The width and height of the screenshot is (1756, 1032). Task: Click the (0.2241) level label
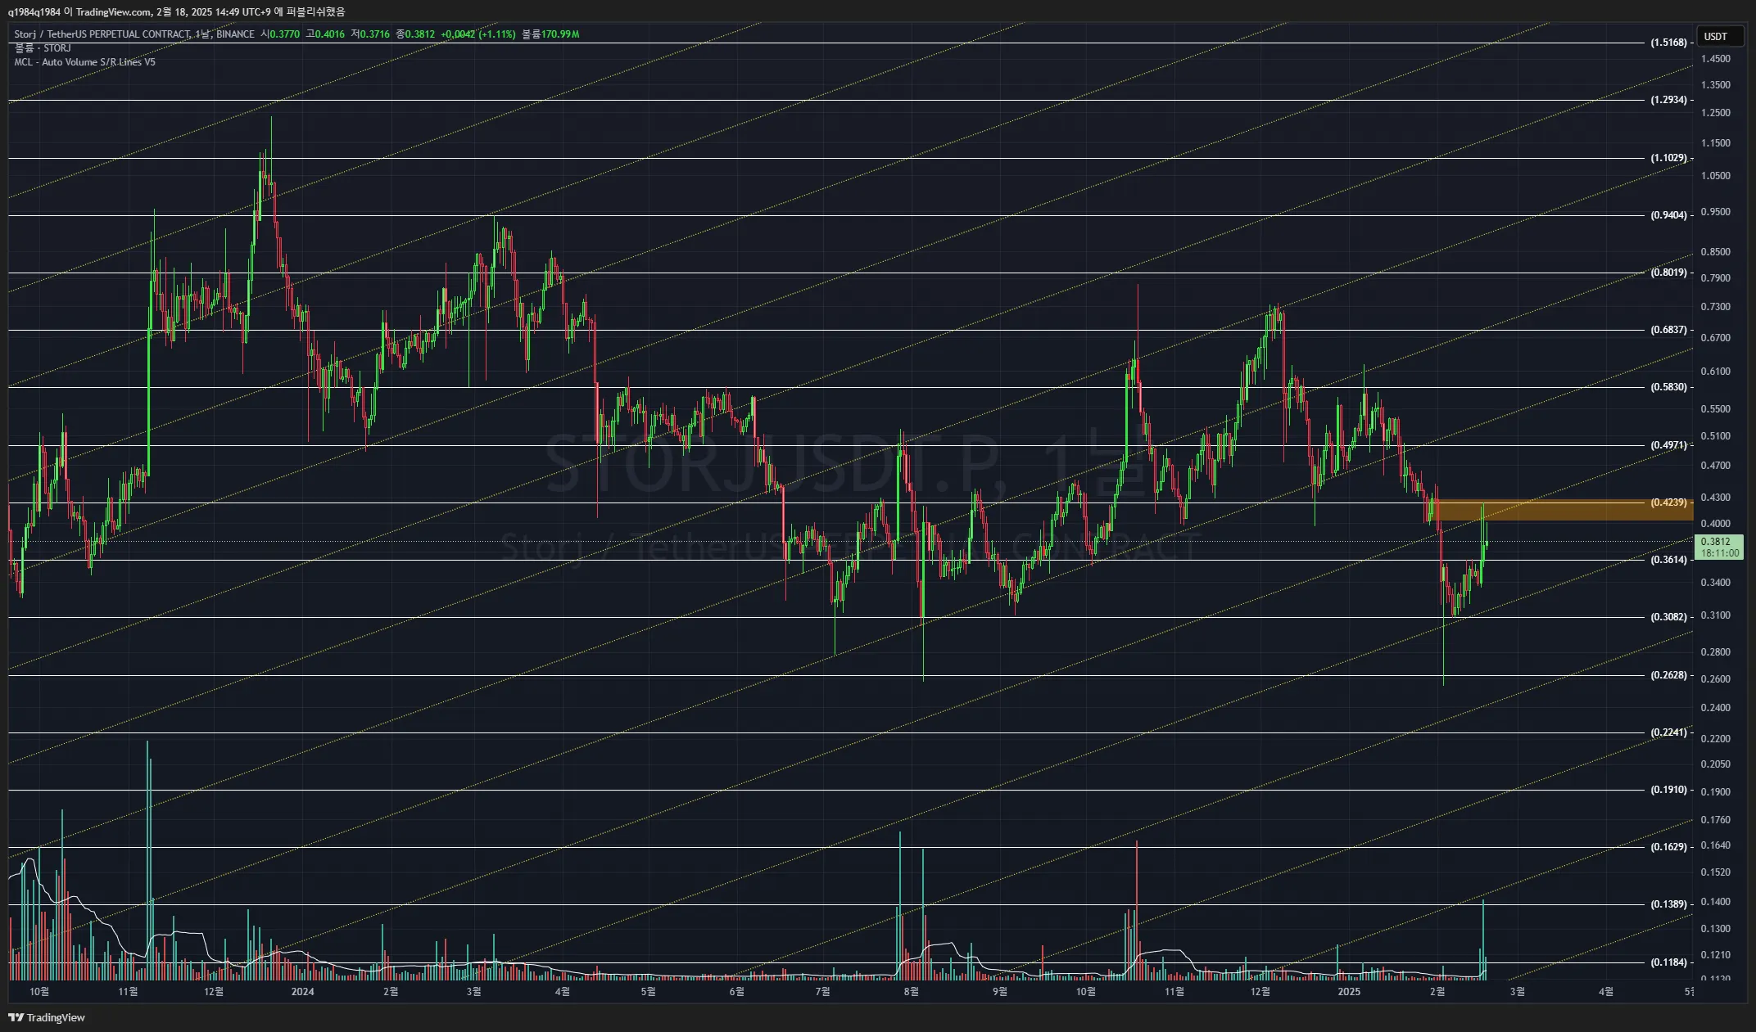coord(1668,732)
